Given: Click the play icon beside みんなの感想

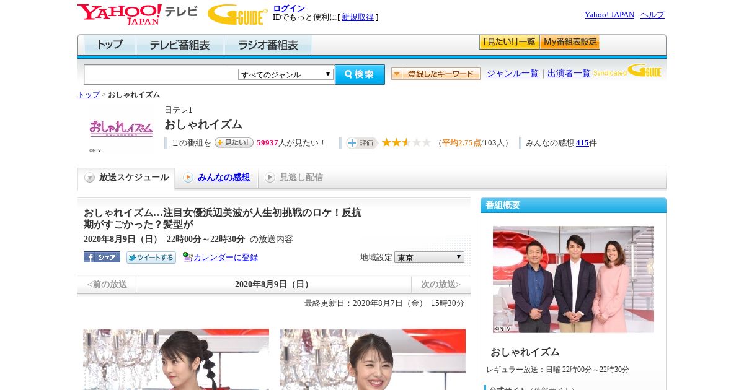Looking at the screenshot, I should tap(188, 178).
